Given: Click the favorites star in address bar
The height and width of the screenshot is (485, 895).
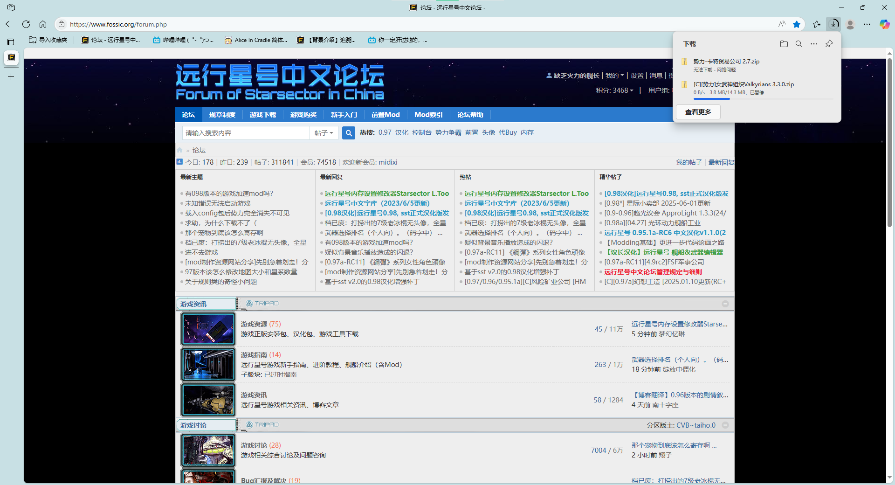Looking at the screenshot, I should (x=797, y=24).
